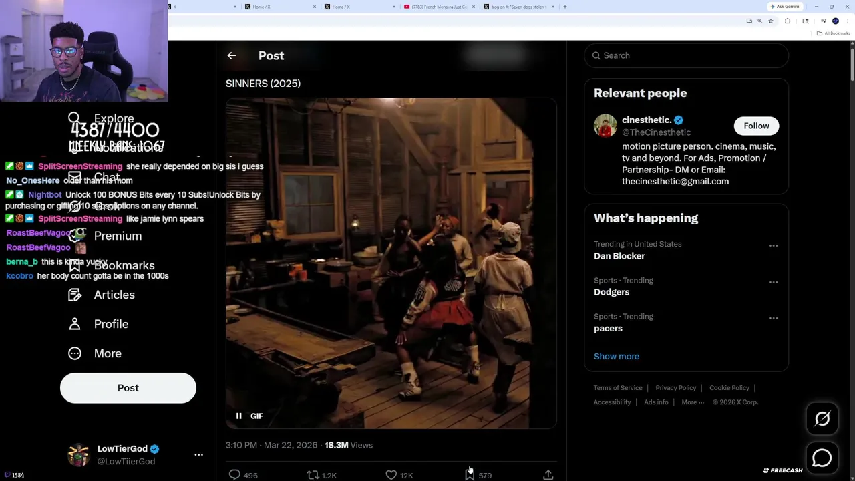Compose with the white Post button
Viewport: 855px width, 481px height.
[x=128, y=388]
